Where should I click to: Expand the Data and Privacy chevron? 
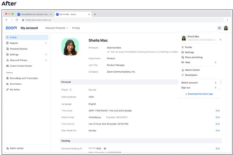tap(46, 60)
